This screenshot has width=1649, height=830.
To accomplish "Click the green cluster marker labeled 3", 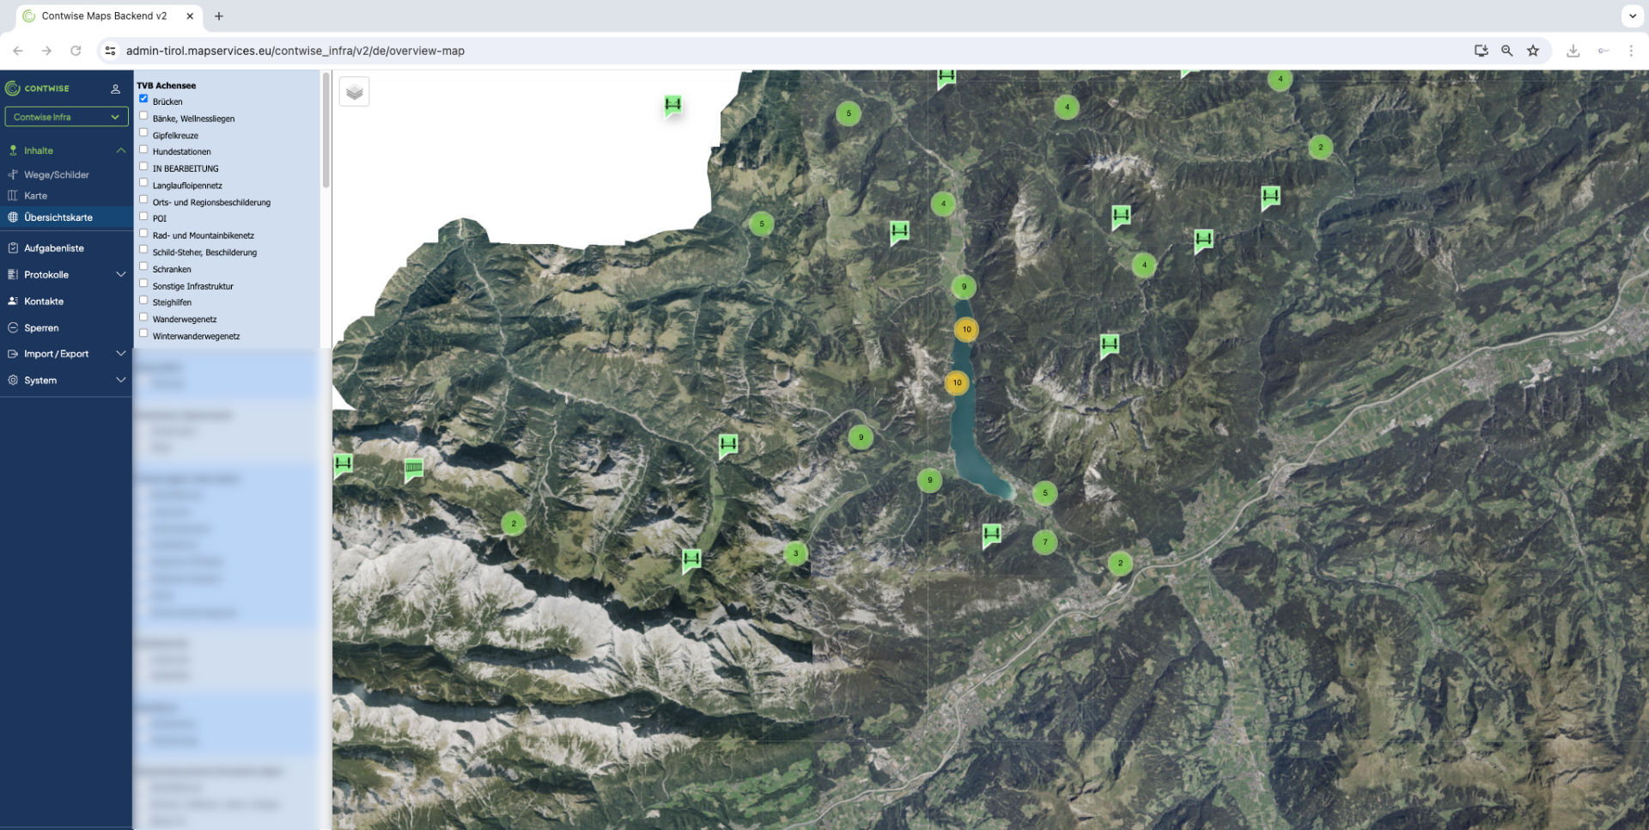I will (x=795, y=553).
